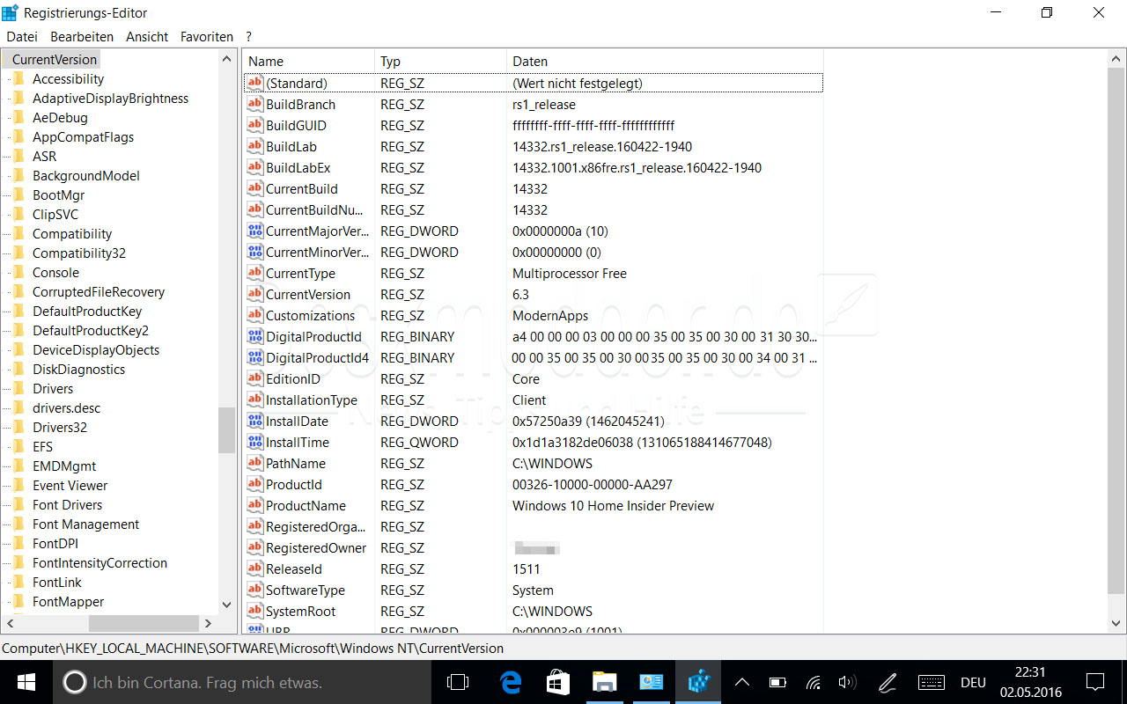Select the CurrentBuild value name
Viewport: 1127px width, 704px height.
[301, 188]
